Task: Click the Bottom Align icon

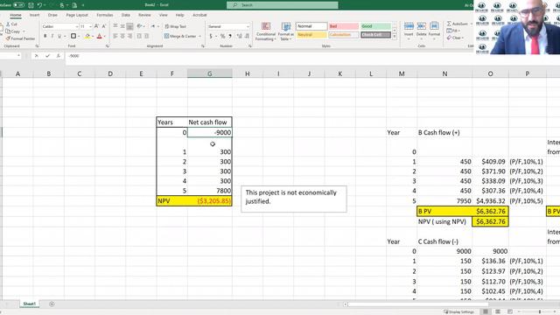Action: 130,26
